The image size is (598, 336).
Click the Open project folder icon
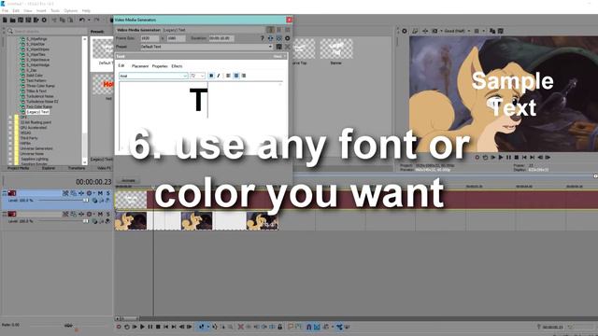pos(12,20)
